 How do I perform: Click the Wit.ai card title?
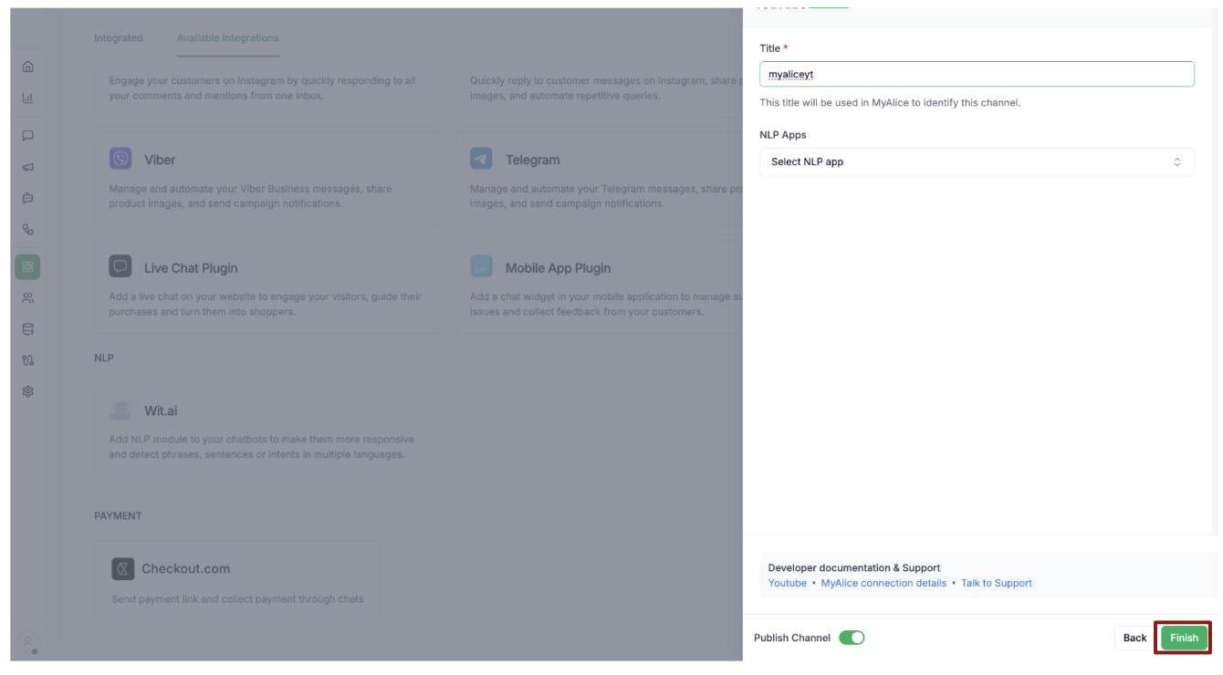(x=161, y=411)
